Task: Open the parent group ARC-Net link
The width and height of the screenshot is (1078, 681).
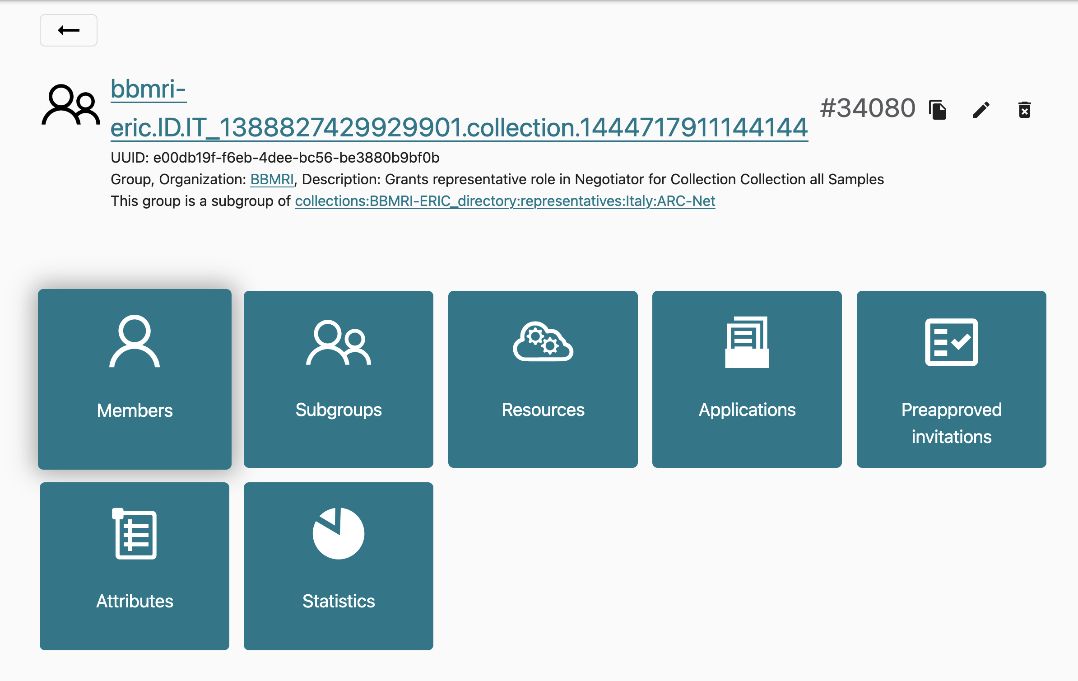Action: [x=505, y=201]
